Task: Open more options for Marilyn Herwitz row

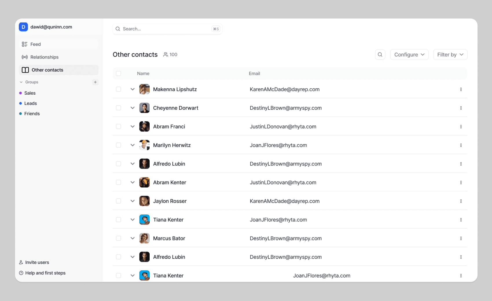Action: [461, 145]
